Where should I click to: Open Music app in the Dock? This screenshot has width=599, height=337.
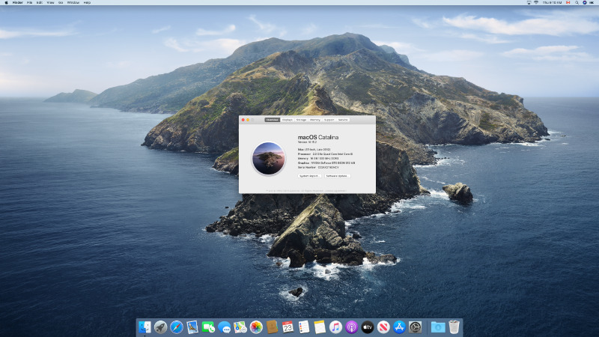tap(335, 327)
